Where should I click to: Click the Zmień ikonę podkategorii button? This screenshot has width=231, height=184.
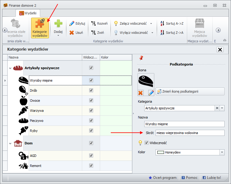(190, 91)
